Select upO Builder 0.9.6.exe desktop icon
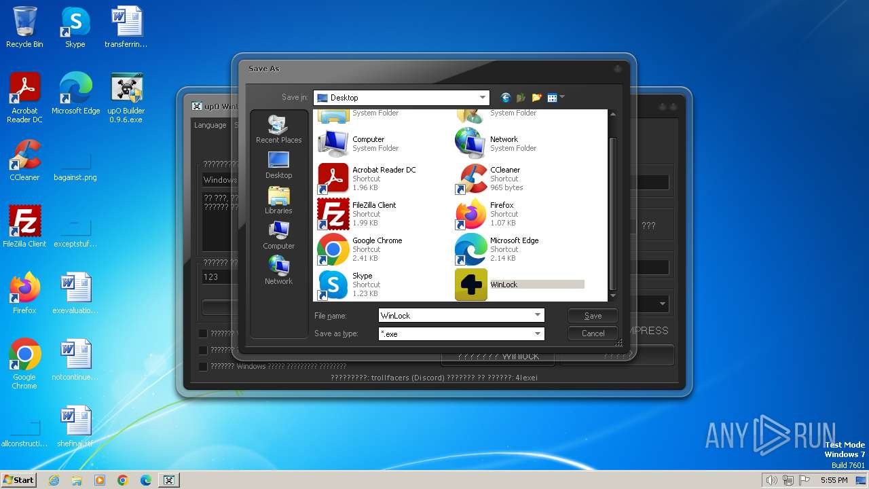Screen dimensions: 869x489 [126, 98]
